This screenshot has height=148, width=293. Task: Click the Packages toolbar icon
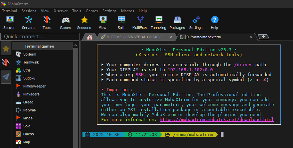(177, 22)
